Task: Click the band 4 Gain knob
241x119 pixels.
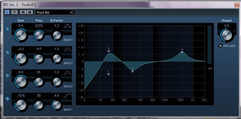Action: pyautogui.click(x=21, y=35)
